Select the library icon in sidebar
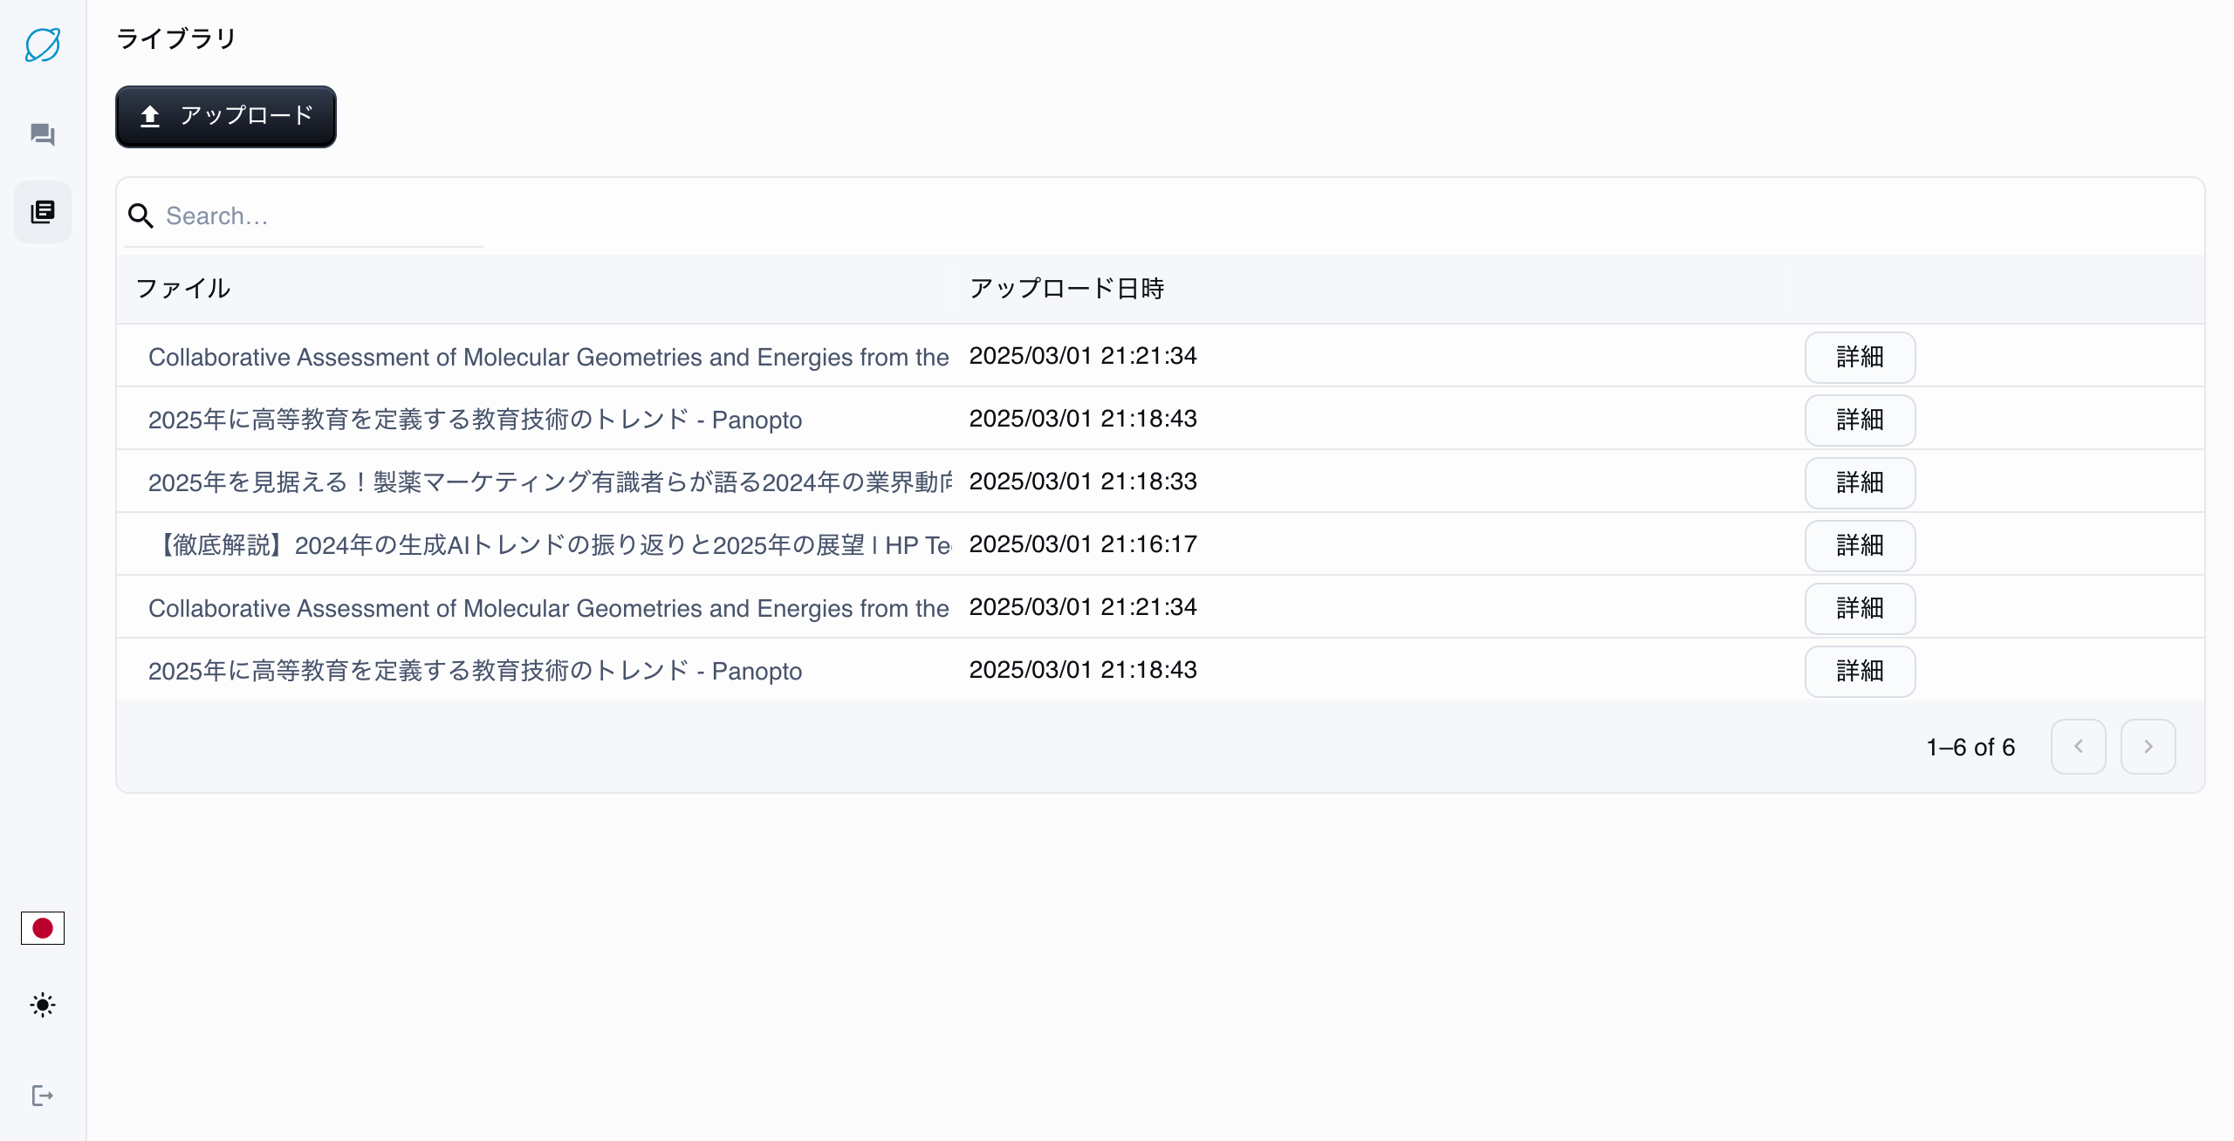The image size is (2234, 1141). click(x=42, y=212)
